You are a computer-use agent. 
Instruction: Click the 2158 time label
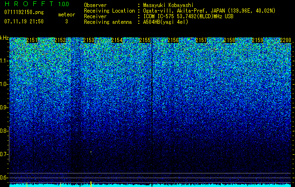229,40
